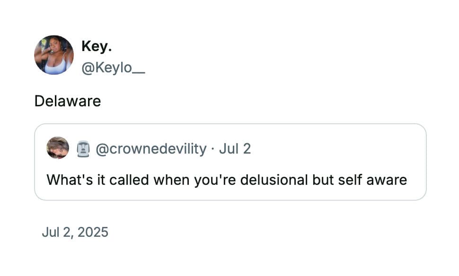This screenshot has height=276, width=459.
Task: Click the words "self aware" in quote
Action: [x=372, y=180]
